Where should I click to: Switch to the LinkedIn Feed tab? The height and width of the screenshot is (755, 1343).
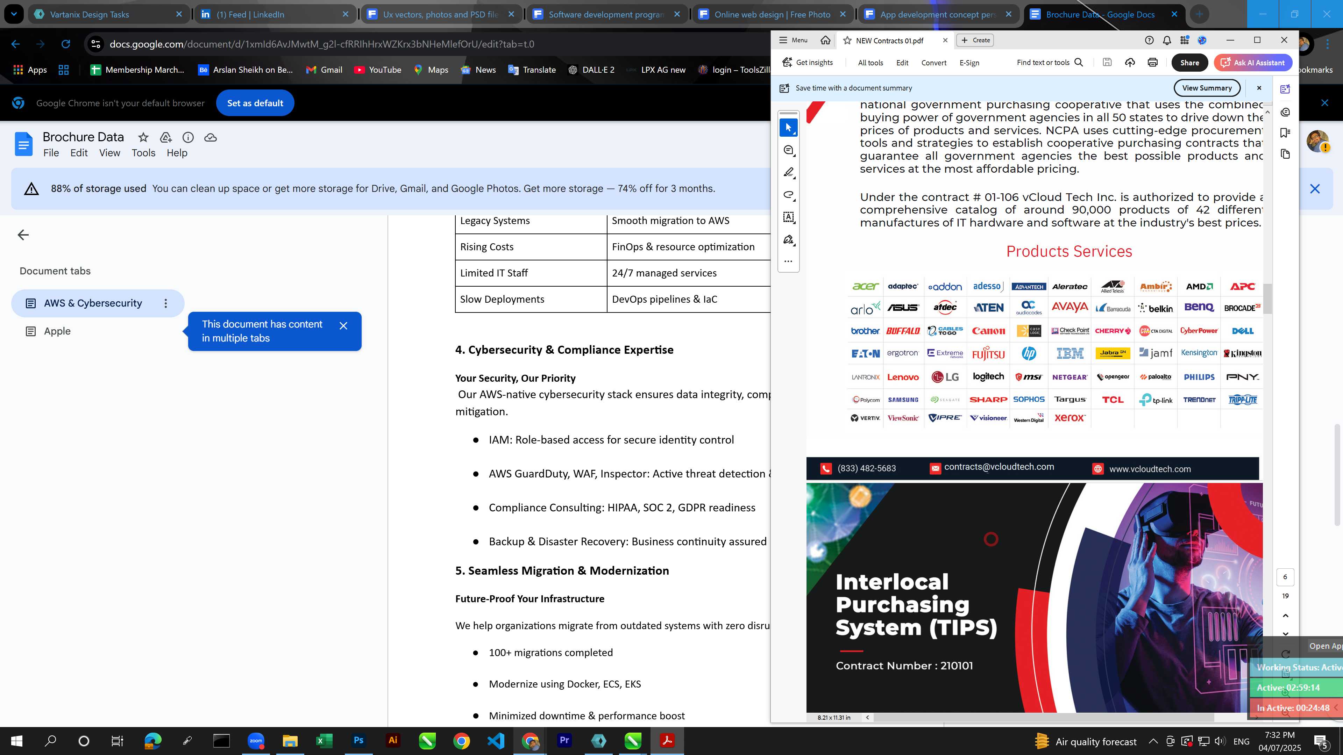(275, 14)
